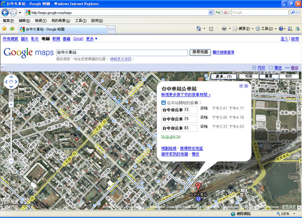Open the search provider dropdown arrow
This screenshot has width=302, height=218.
298,12
